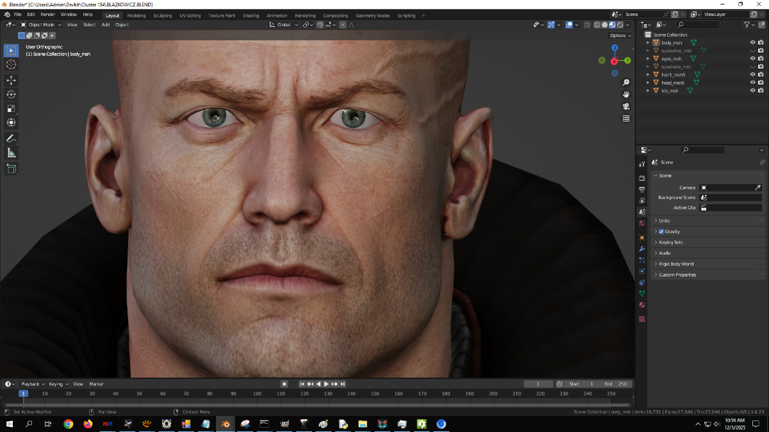
Task: Open the Modifier properties wrench tab
Action: 641,249
